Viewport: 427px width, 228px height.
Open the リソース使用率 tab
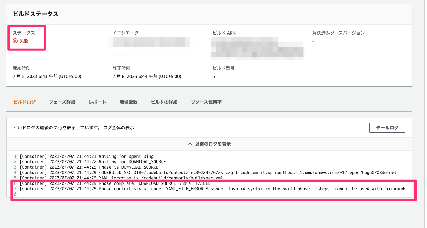pos(206,102)
